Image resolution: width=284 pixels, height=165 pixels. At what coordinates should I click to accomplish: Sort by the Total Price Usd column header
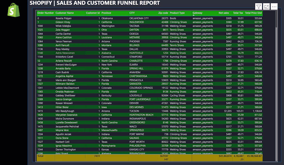(x=253, y=13)
